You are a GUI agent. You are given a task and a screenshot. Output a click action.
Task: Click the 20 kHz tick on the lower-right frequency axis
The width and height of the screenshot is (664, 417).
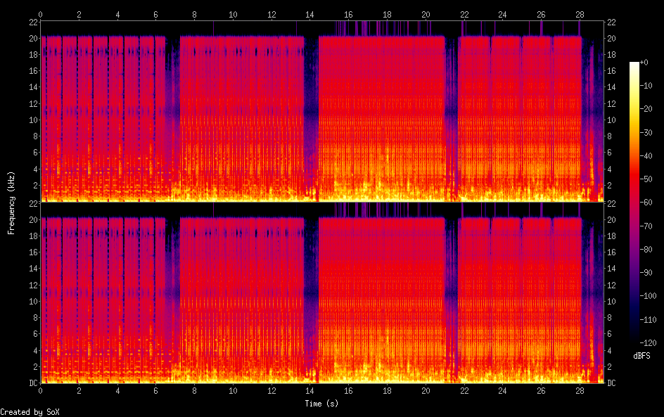point(611,219)
